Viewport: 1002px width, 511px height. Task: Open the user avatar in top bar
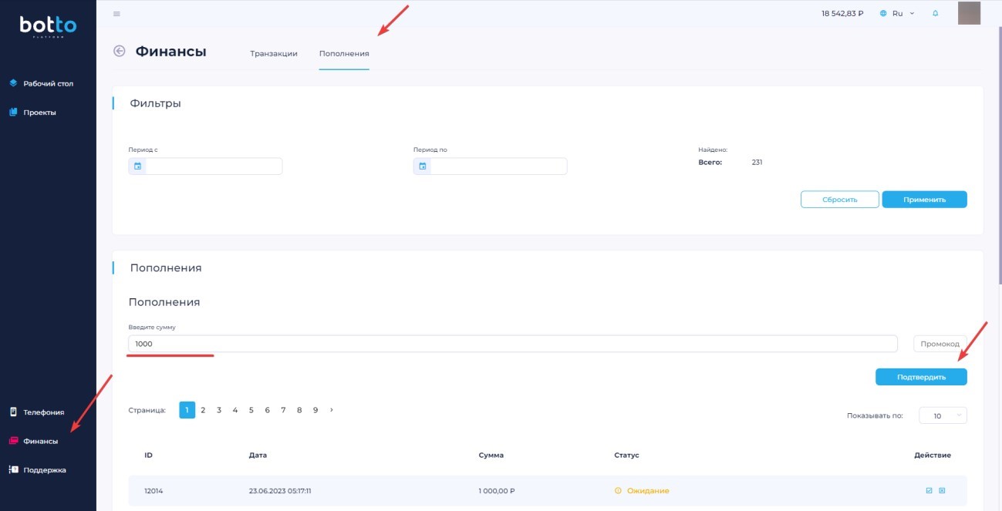point(968,13)
